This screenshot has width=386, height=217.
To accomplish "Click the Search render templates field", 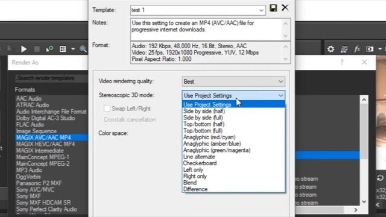I will [x=51, y=78].
